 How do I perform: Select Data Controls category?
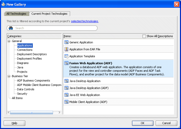(26, 89)
